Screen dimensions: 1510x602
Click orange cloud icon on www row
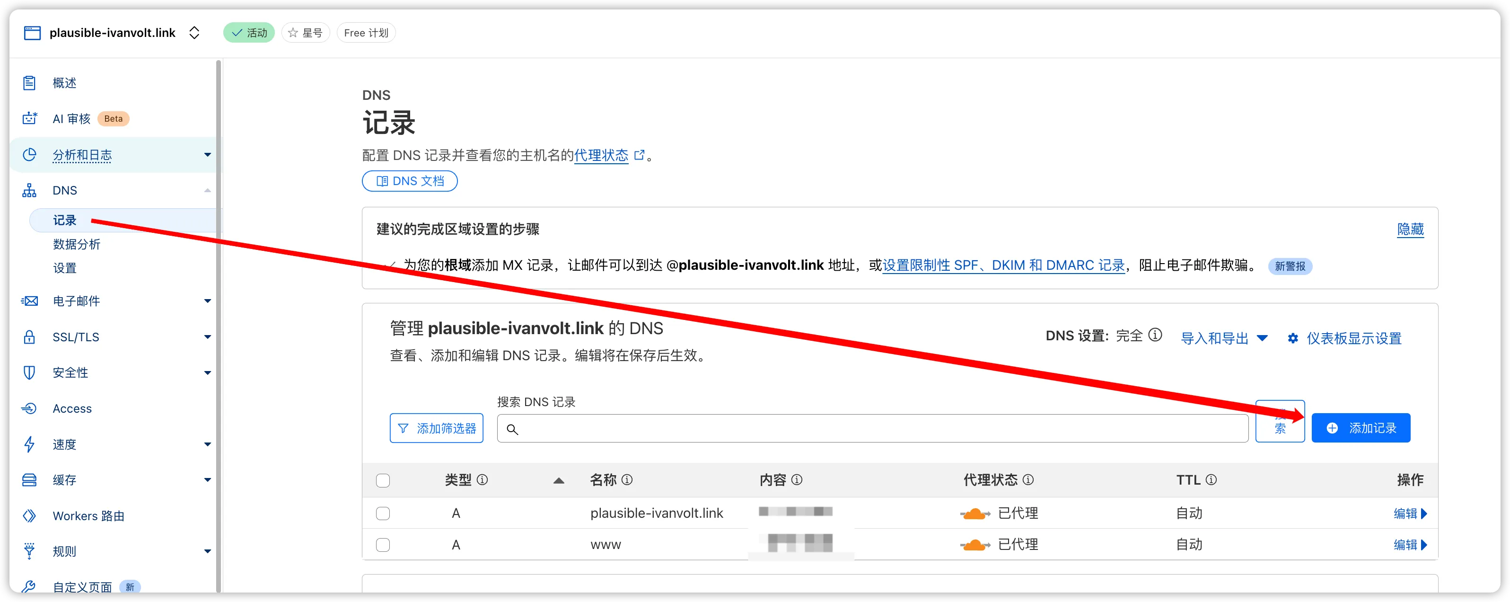[x=975, y=546]
